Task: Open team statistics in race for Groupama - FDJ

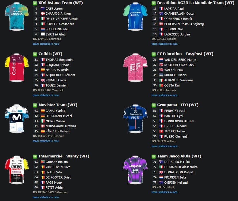Action: [165, 146]
